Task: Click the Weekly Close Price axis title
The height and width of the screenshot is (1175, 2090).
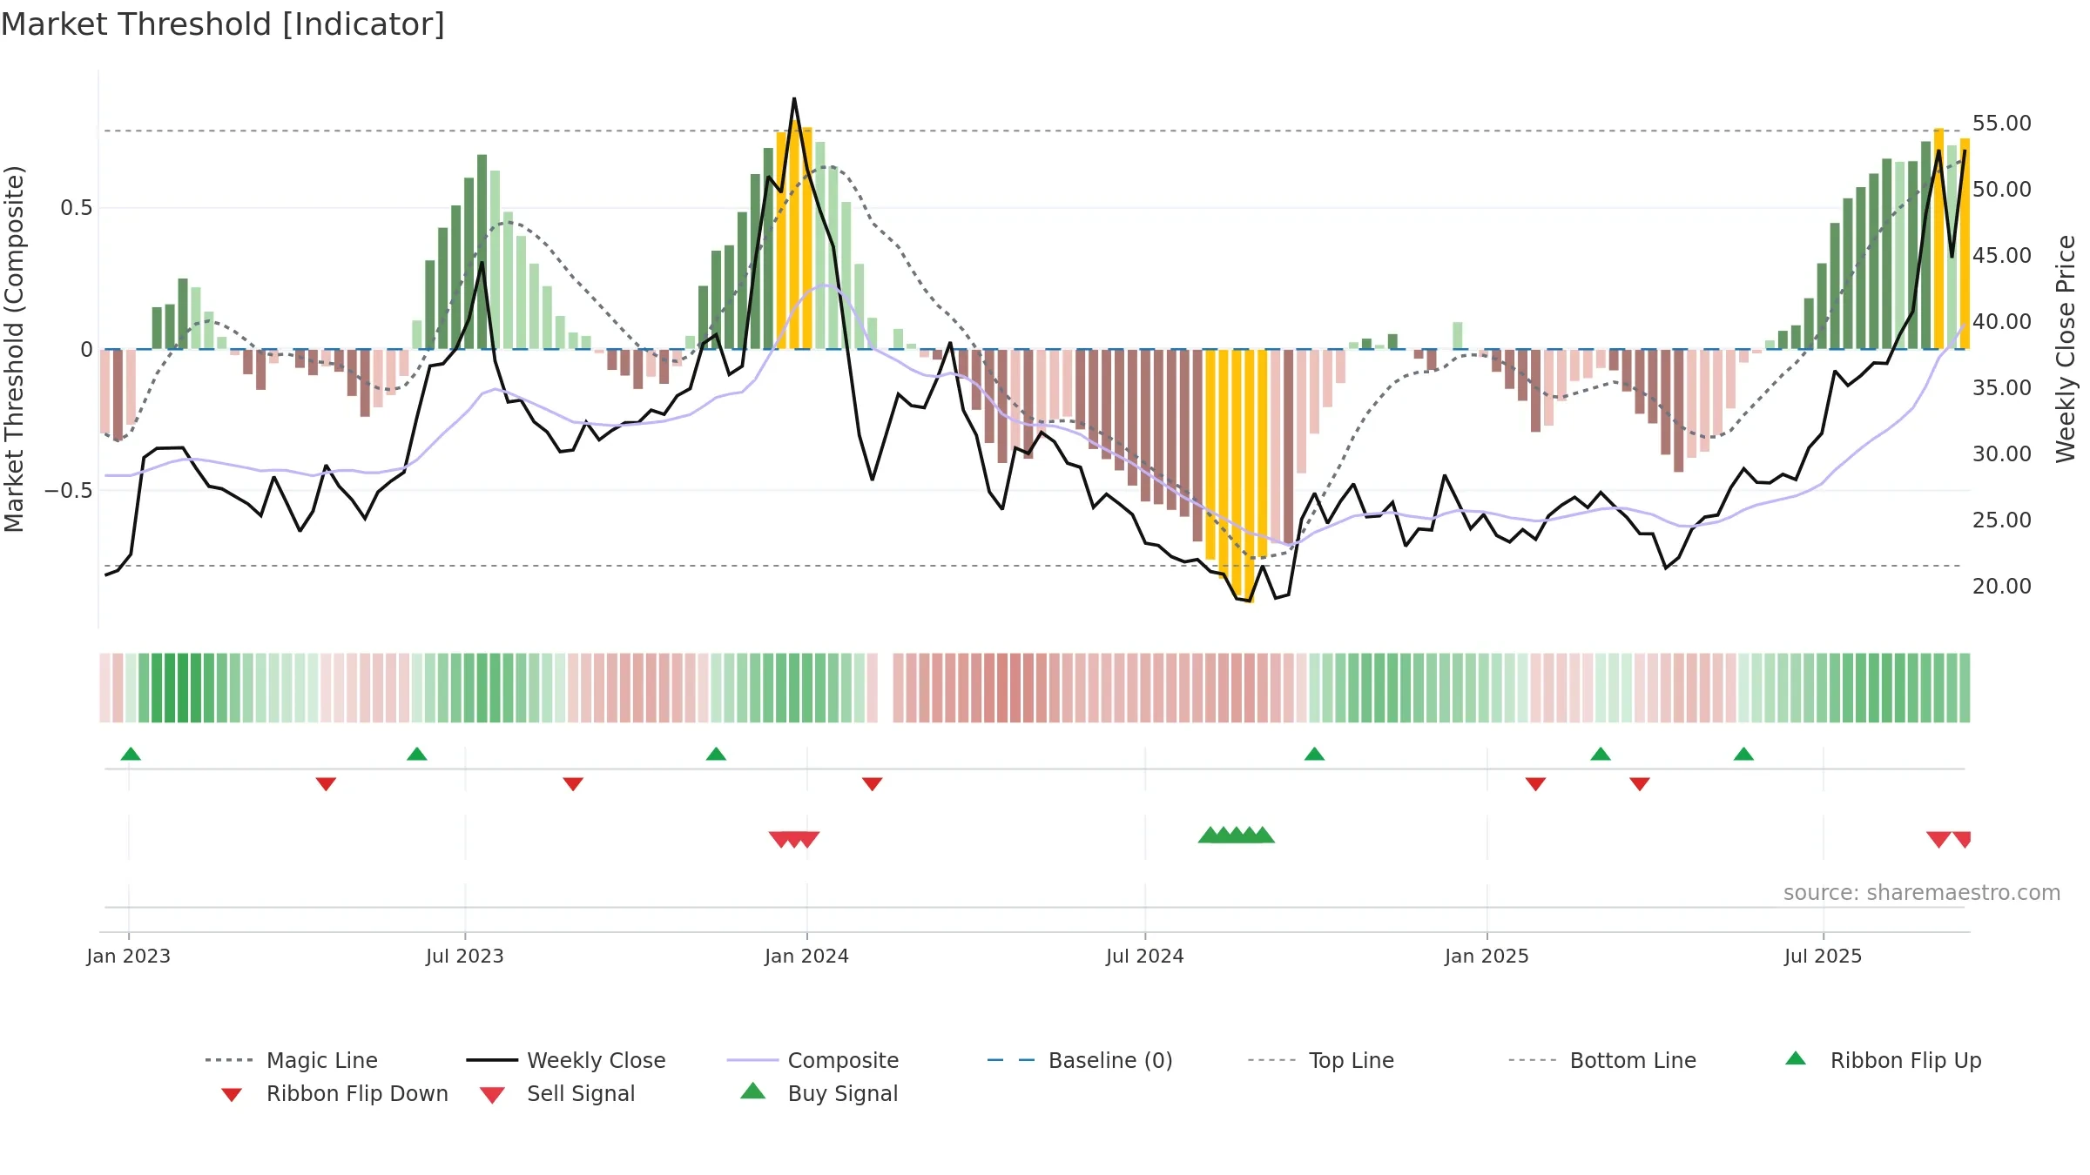Action: 2066,348
